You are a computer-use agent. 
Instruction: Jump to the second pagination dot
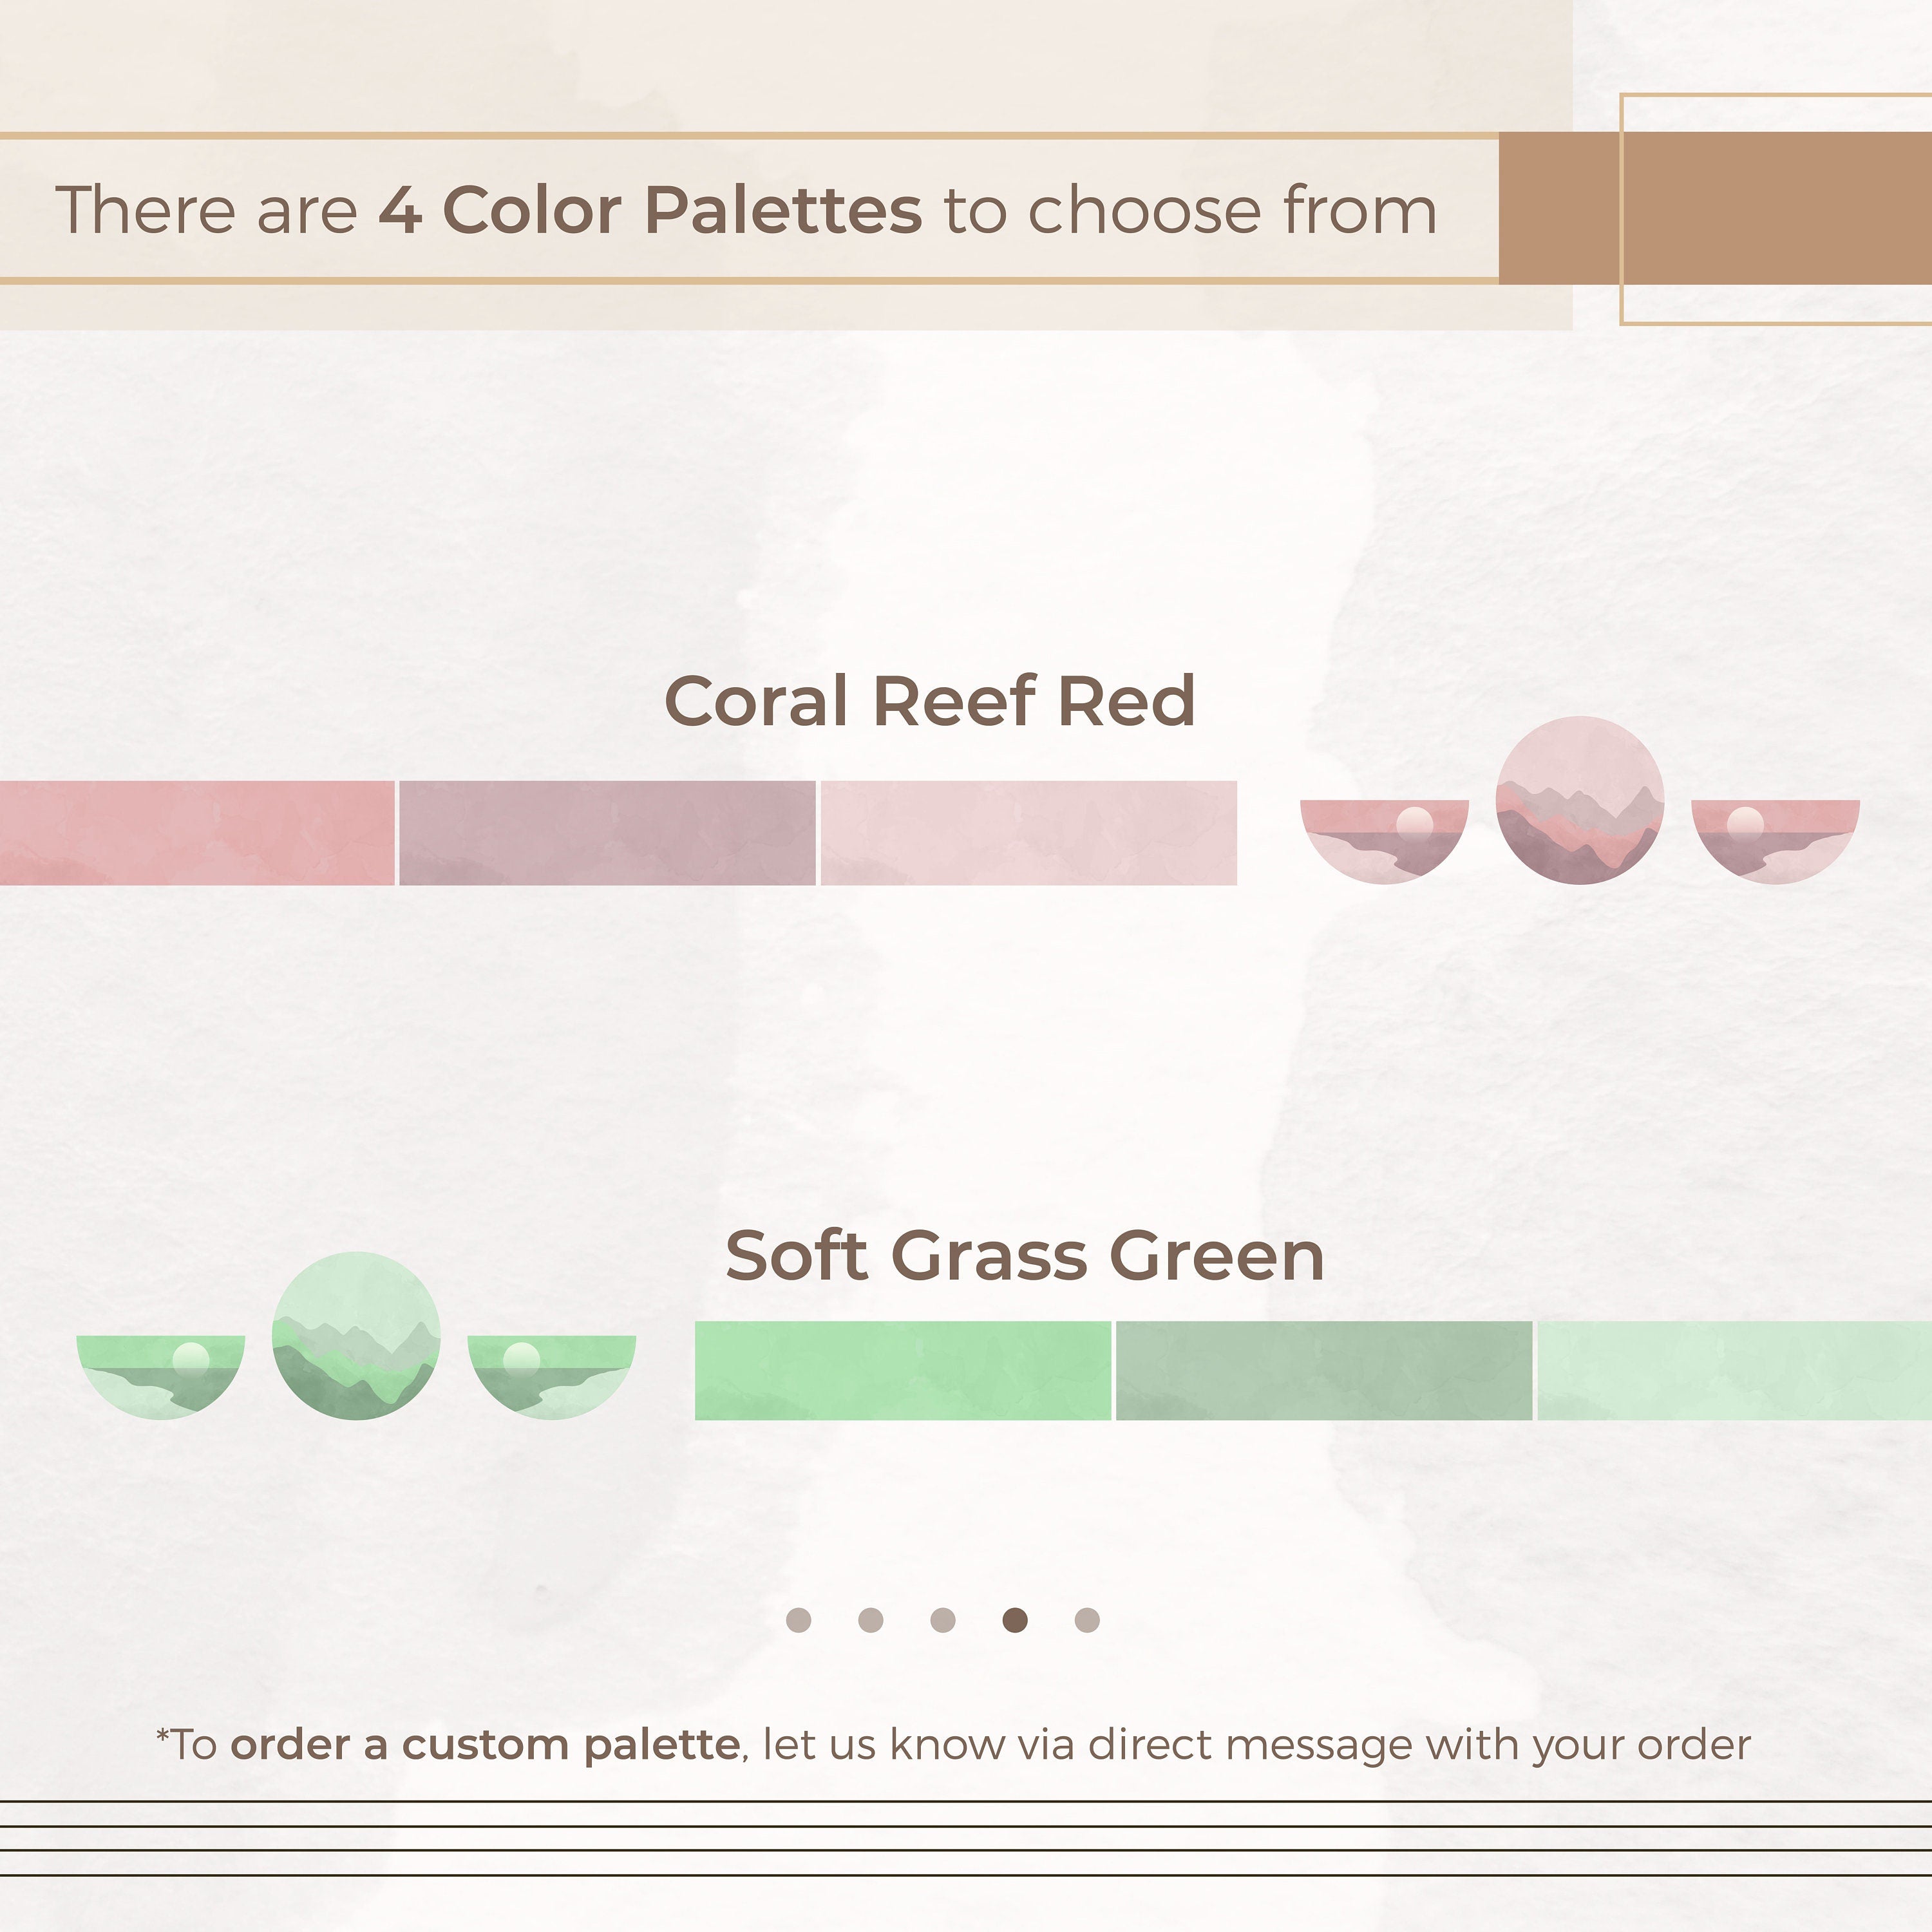pyautogui.click(x=871, y=1620)
